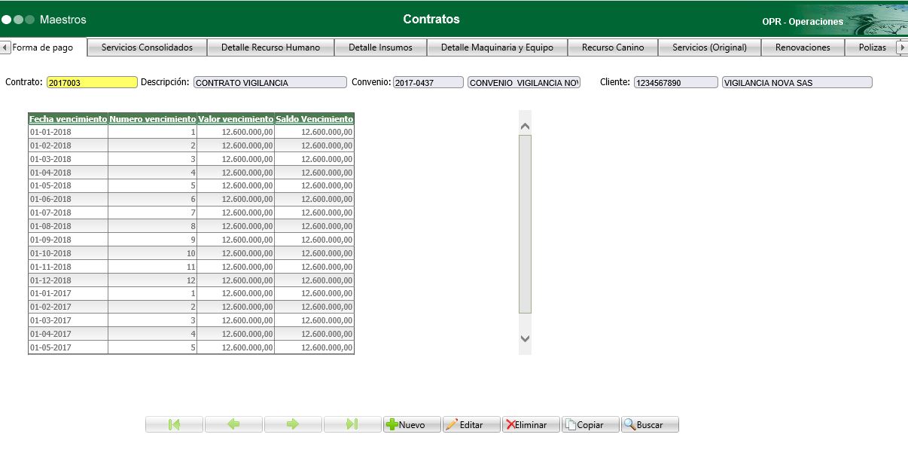This screenshot has height=465, width=908.
Task: Click the CONVENIO VIGILANCIA NOV field
Action: (524, 82)
